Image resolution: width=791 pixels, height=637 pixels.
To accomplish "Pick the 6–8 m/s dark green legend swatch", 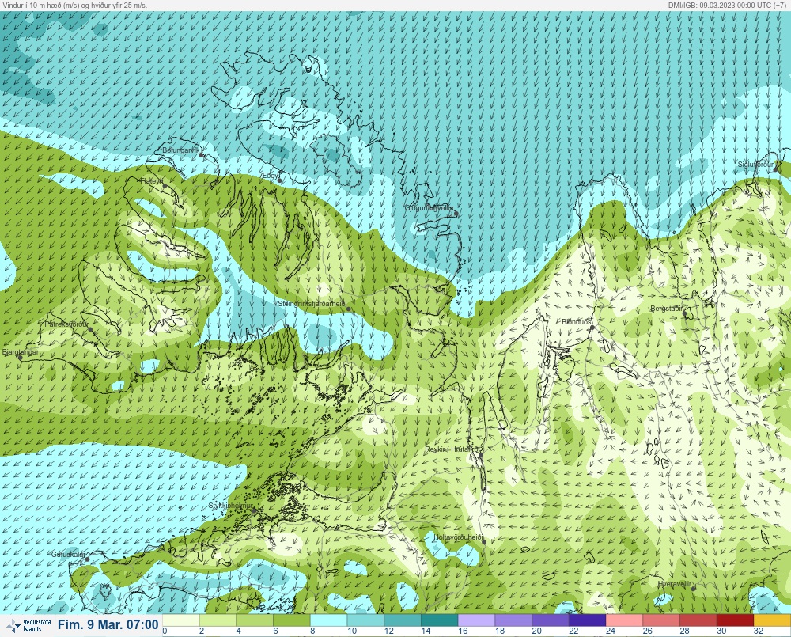I will point(292,620).
